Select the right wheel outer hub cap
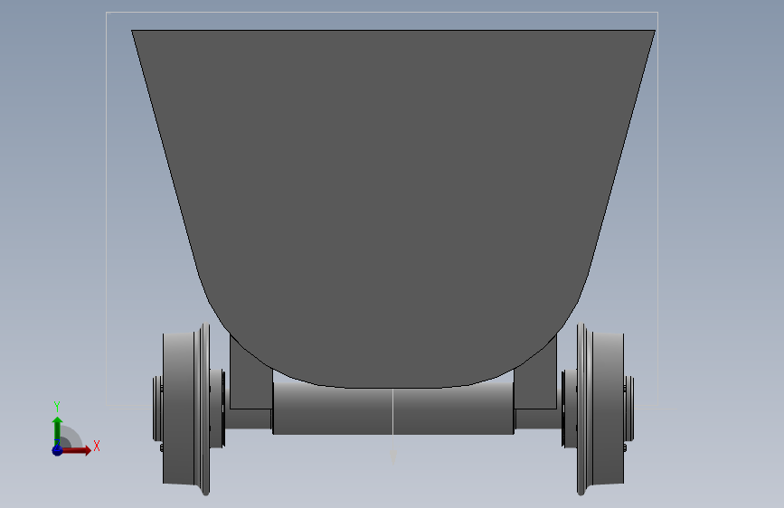 [x=629, y=409]
